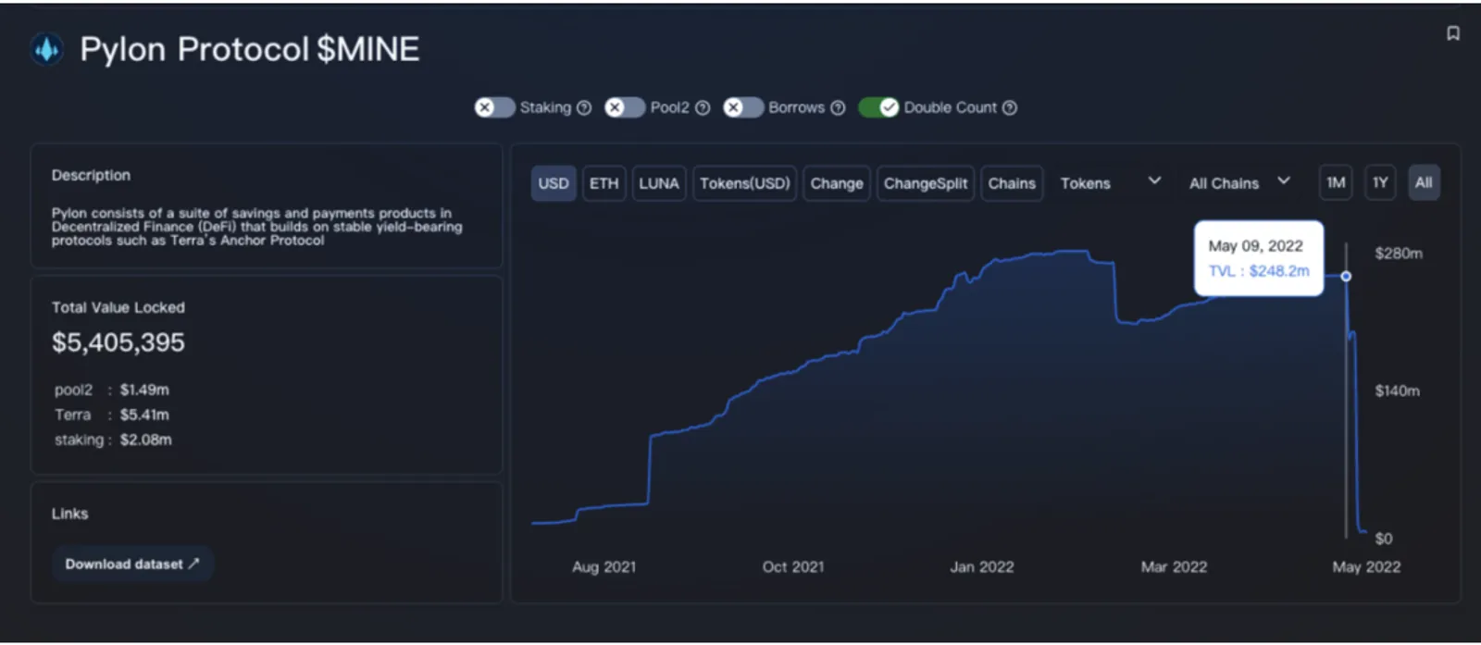Image resolution: width=1481 pixels, height=645 pixels.
Task: Open the Borrows help question-mark icon
Action: tap(838, 107)
